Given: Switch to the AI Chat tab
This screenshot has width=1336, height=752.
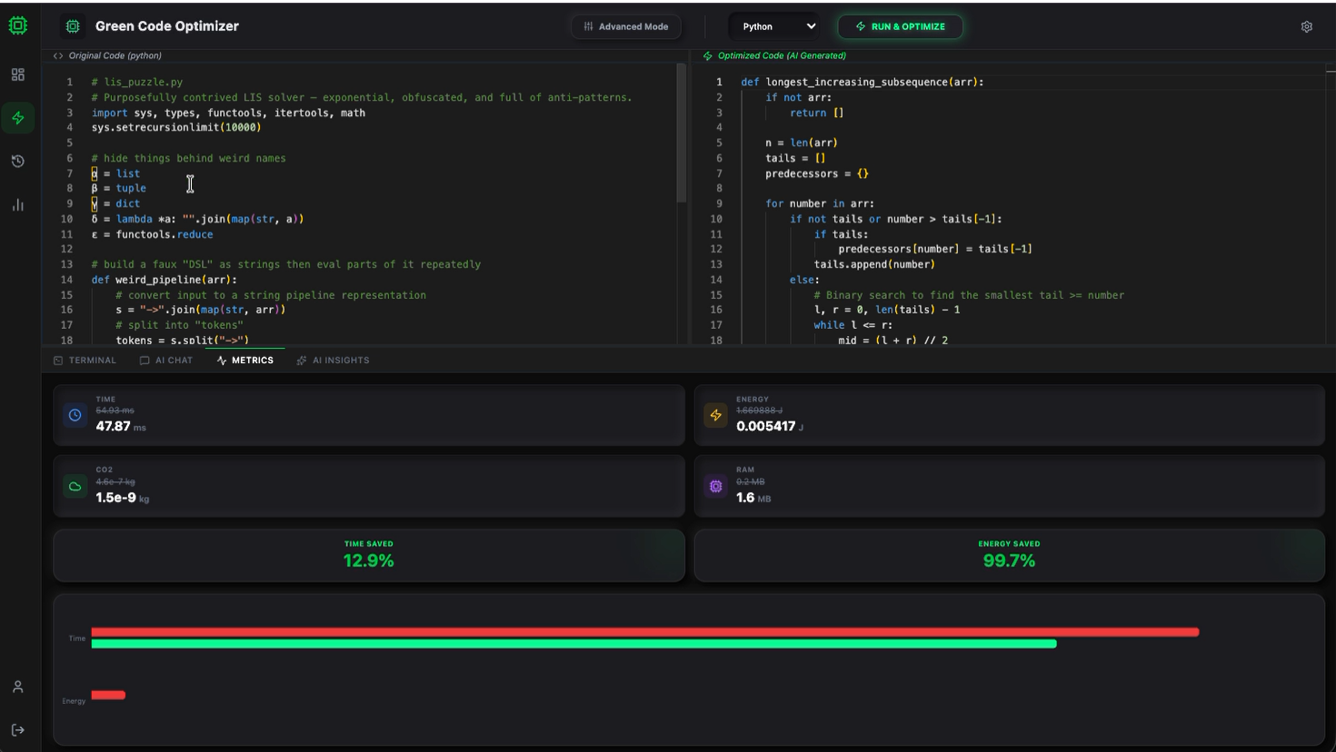Looking at the screenshot, I should [x=166, y=361].
